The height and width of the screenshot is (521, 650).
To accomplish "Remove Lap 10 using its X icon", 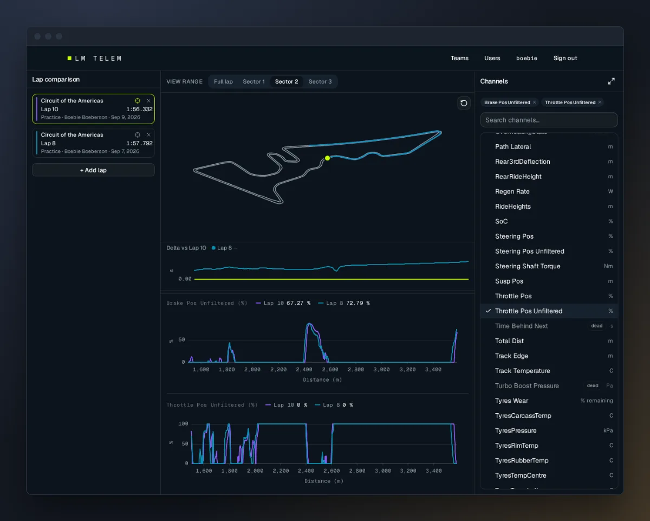I will click(x=149, y=101).
